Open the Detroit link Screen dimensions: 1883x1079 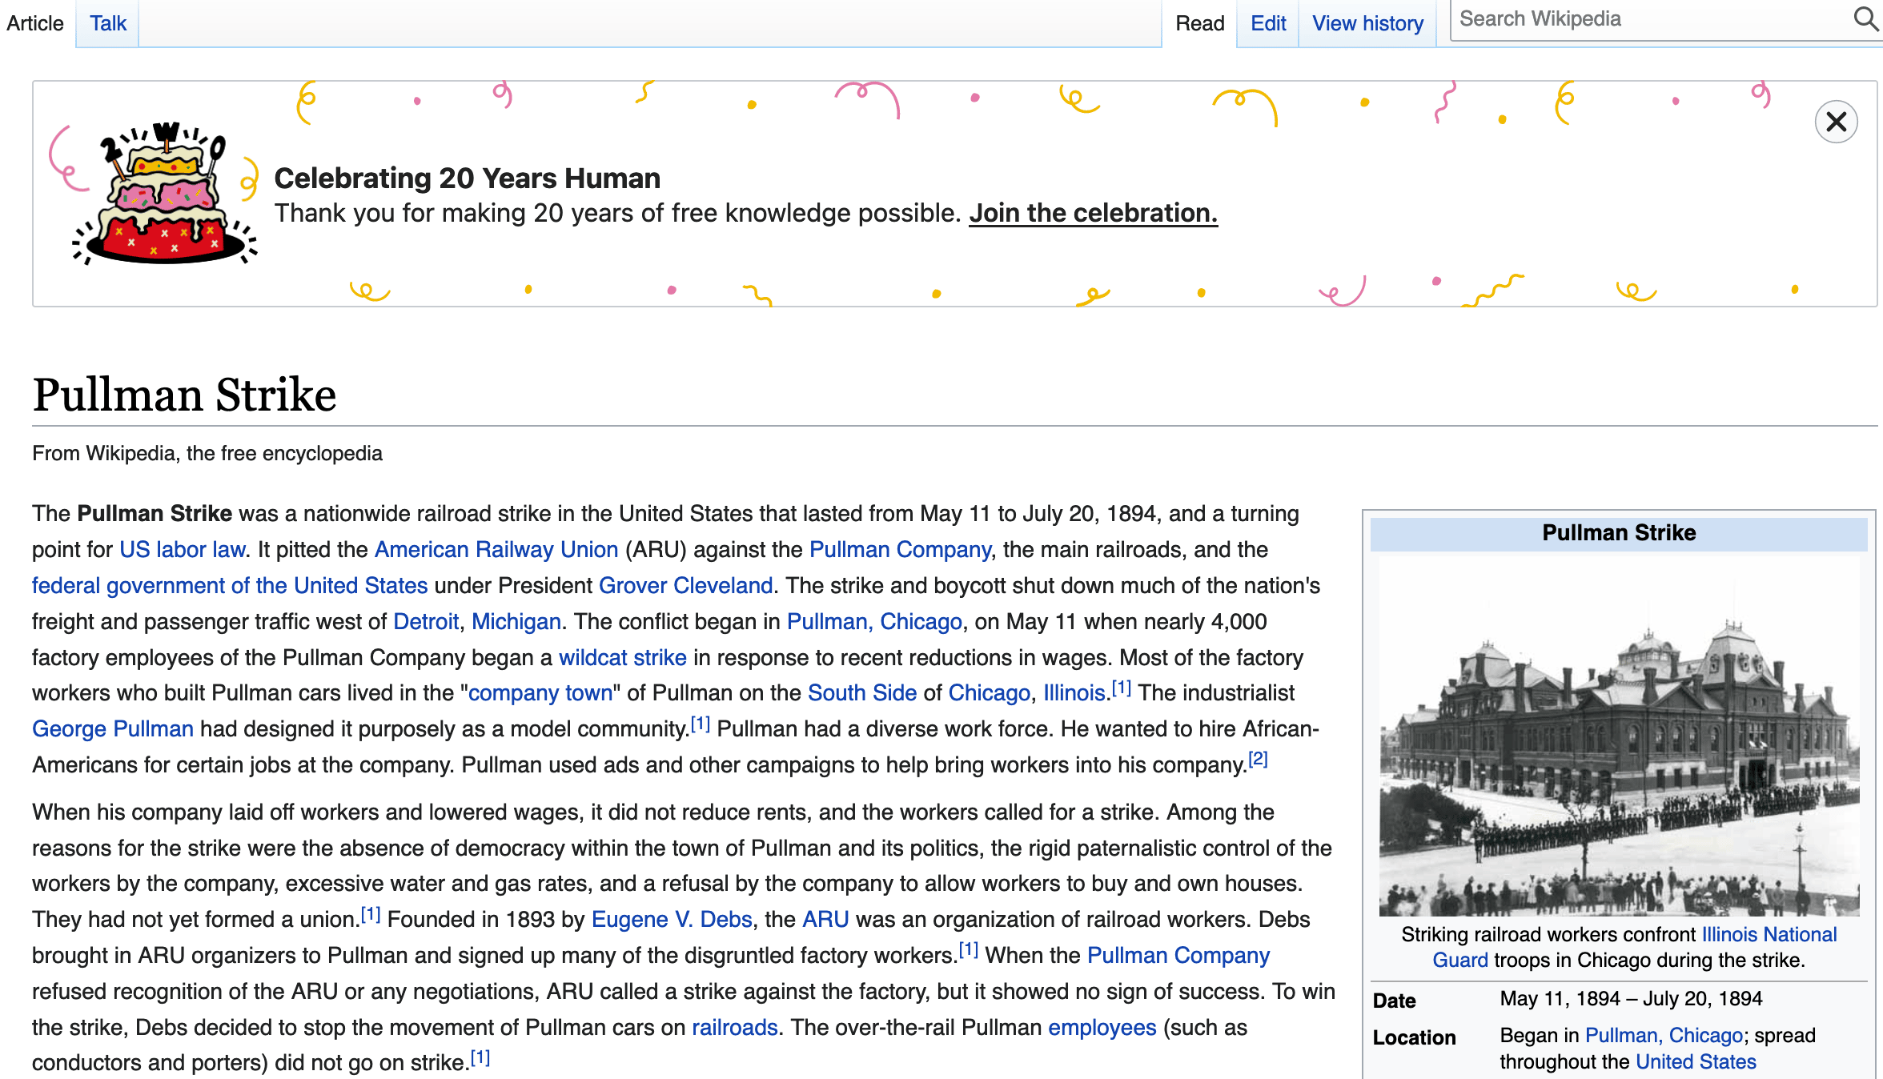coord(426,622)
